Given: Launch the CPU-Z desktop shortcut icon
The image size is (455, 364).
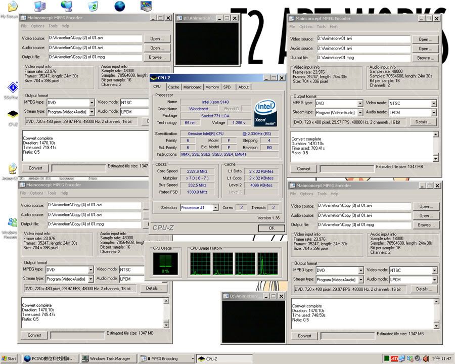Looking at the screenshot, I should (13, 114).
